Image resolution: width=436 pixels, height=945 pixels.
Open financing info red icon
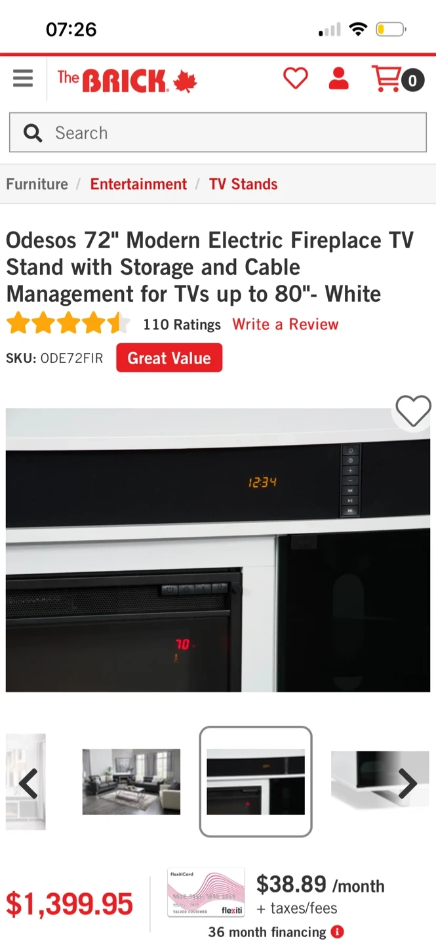point(338,931)
